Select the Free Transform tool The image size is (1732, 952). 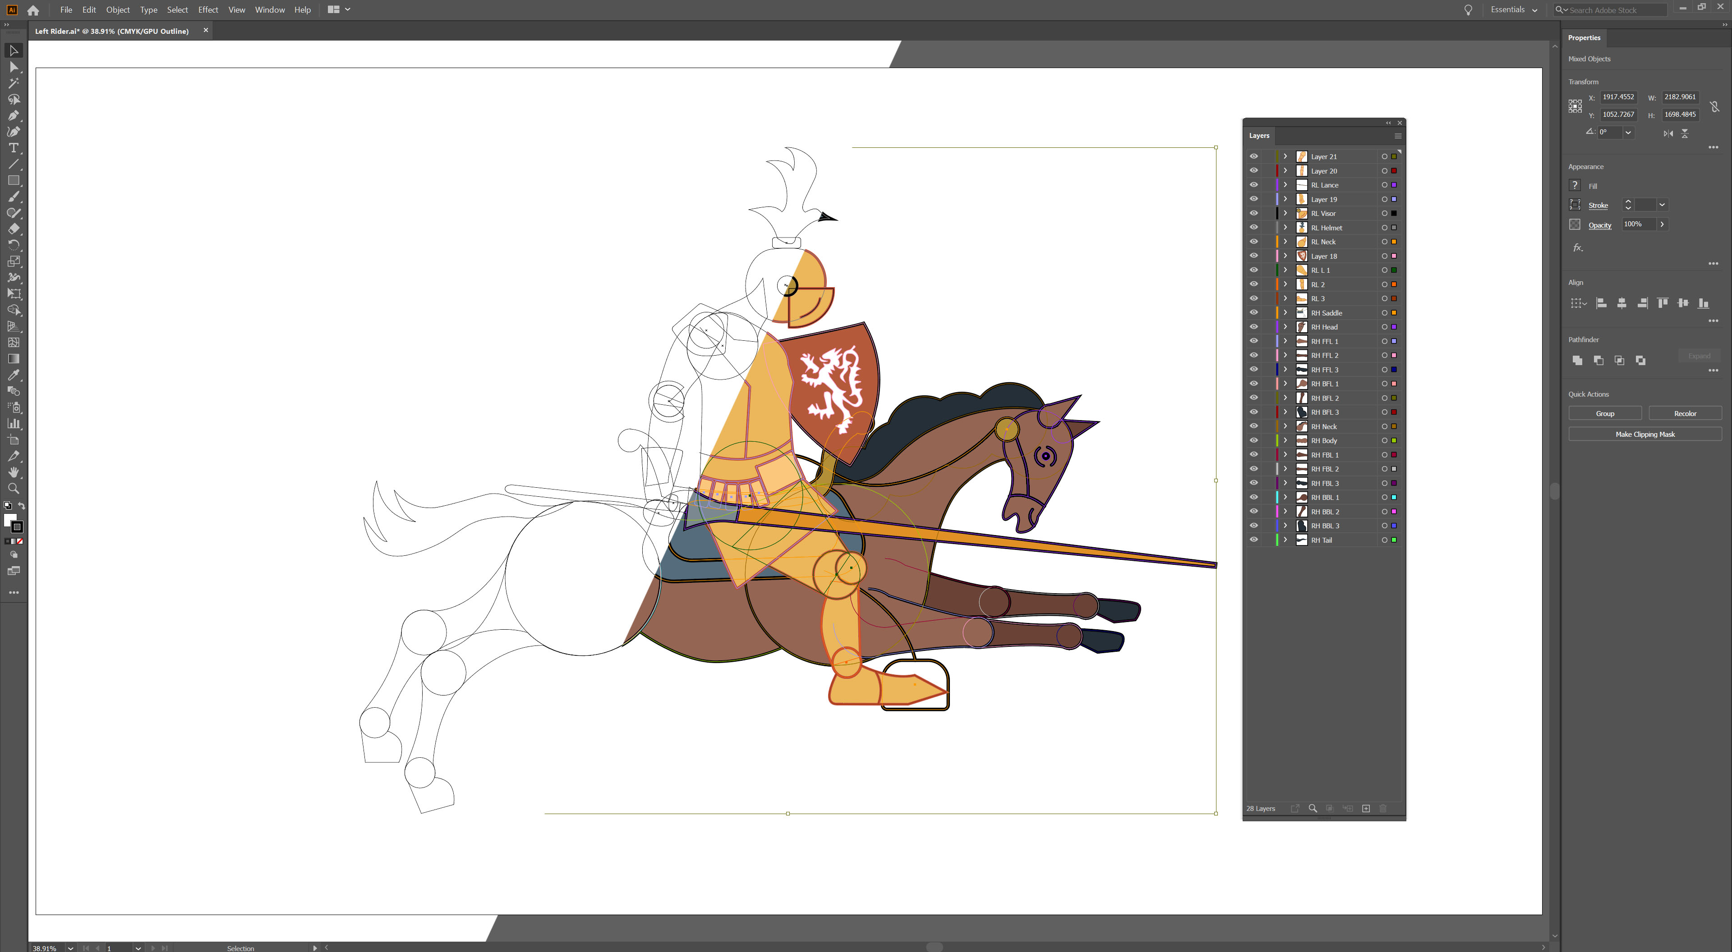(x=14, y=293)
